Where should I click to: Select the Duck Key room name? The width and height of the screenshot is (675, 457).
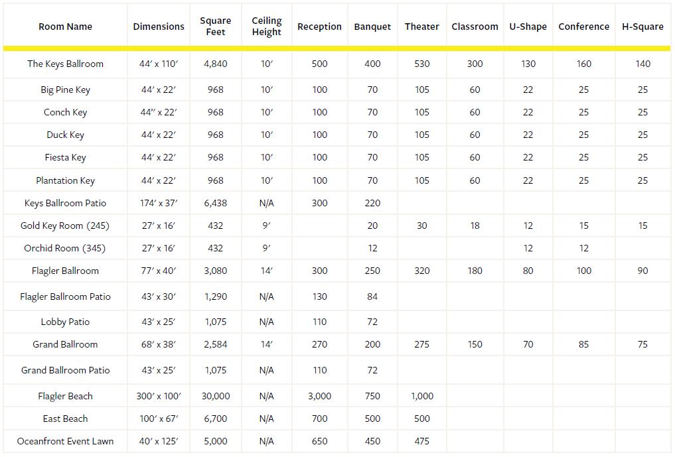(66, 135)
